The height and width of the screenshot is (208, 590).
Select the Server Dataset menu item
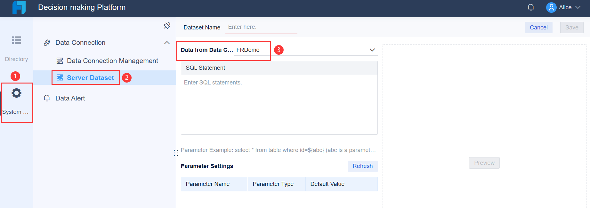pos(90,78)
